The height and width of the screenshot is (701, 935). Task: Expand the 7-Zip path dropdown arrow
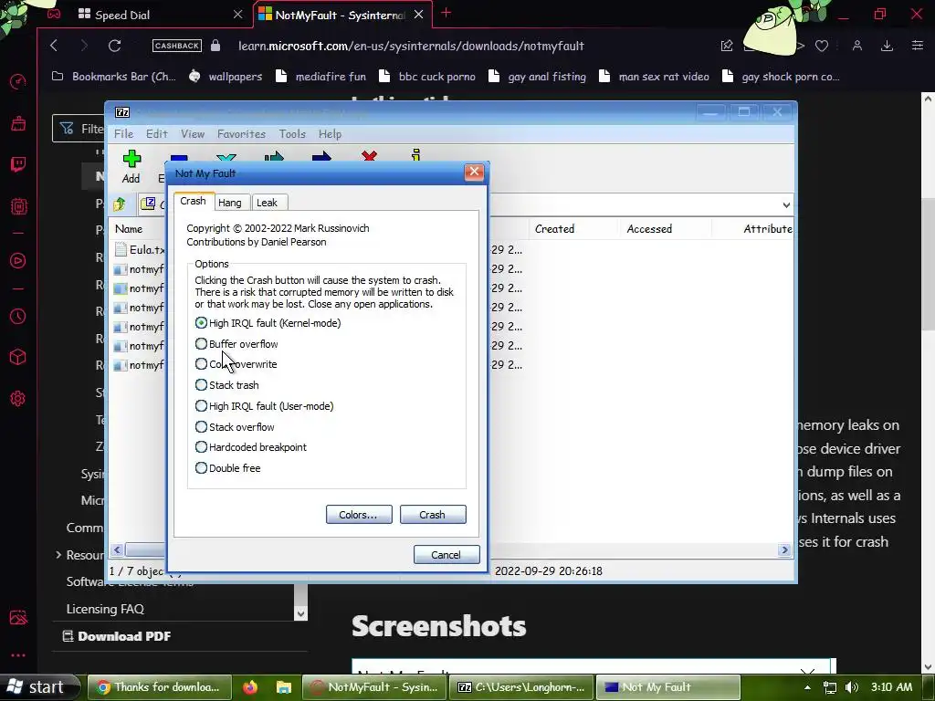786,205
